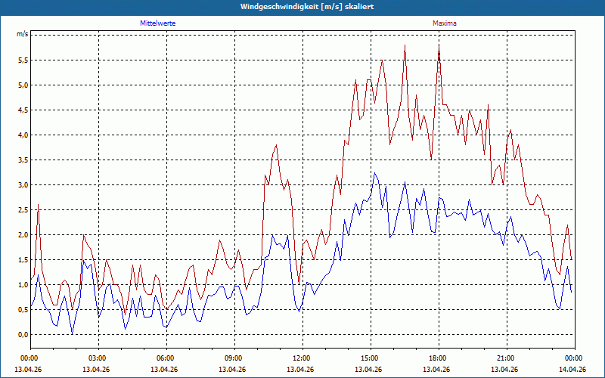The width and height of the screenshot is (605, 378).
Task: Click the m/s unit label
Action: coord(23,34)
